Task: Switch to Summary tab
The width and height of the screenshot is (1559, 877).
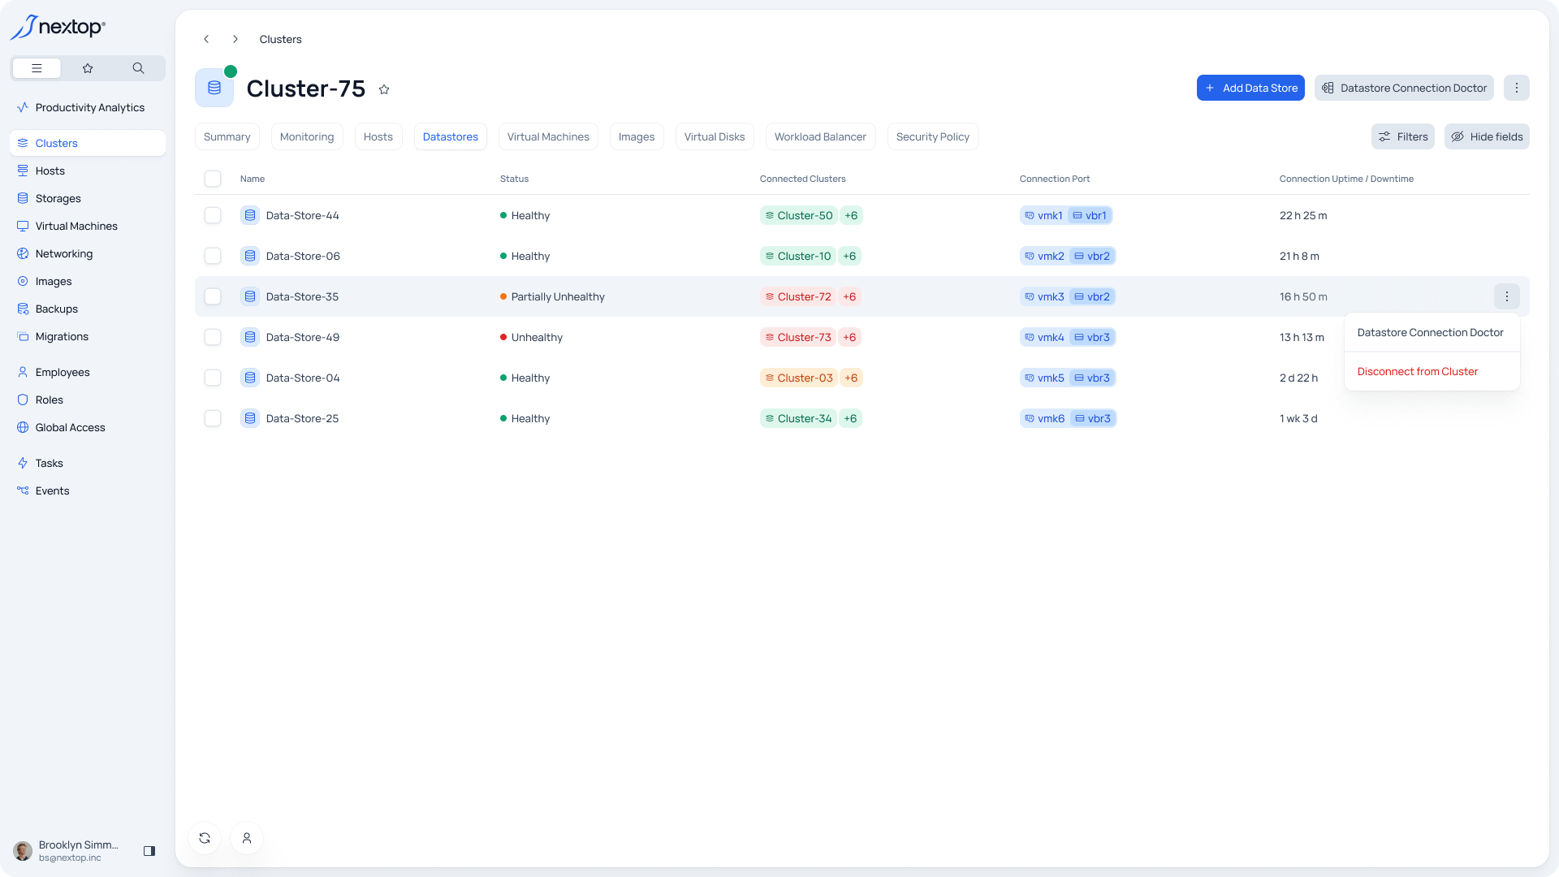Action: [227, 136]
